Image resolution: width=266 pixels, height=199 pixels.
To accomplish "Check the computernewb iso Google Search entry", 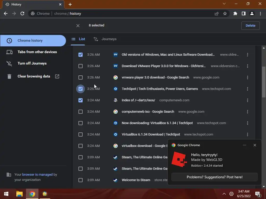I will [81, 112].
